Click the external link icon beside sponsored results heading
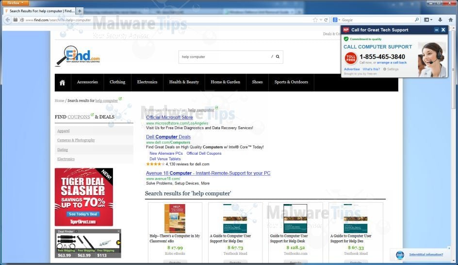The height and width of the screenshot is (265, 458). (x=216, y=108)
